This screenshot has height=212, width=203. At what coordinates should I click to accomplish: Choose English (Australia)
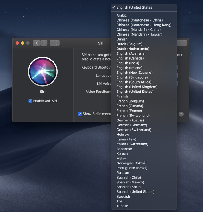(144, 53)
